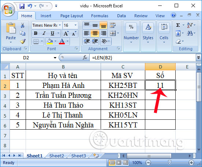Switch to the View tab
Viewport: 202px width, 167px height.
[x=160, y=16]
